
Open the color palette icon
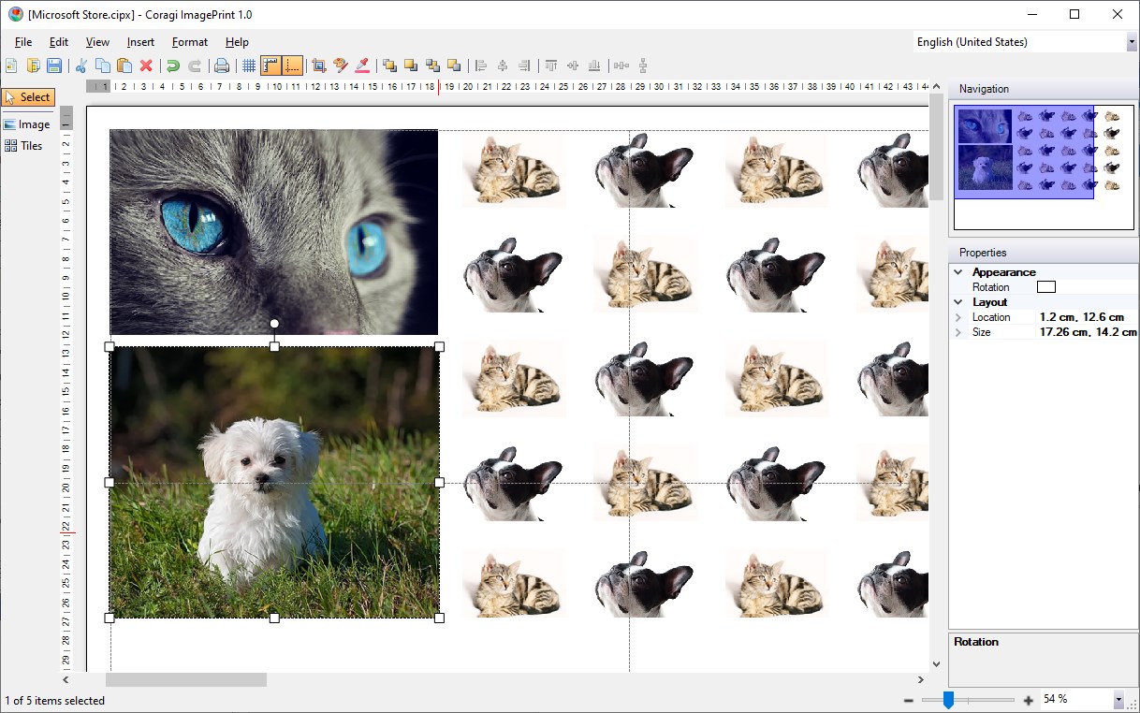point(341,65)
